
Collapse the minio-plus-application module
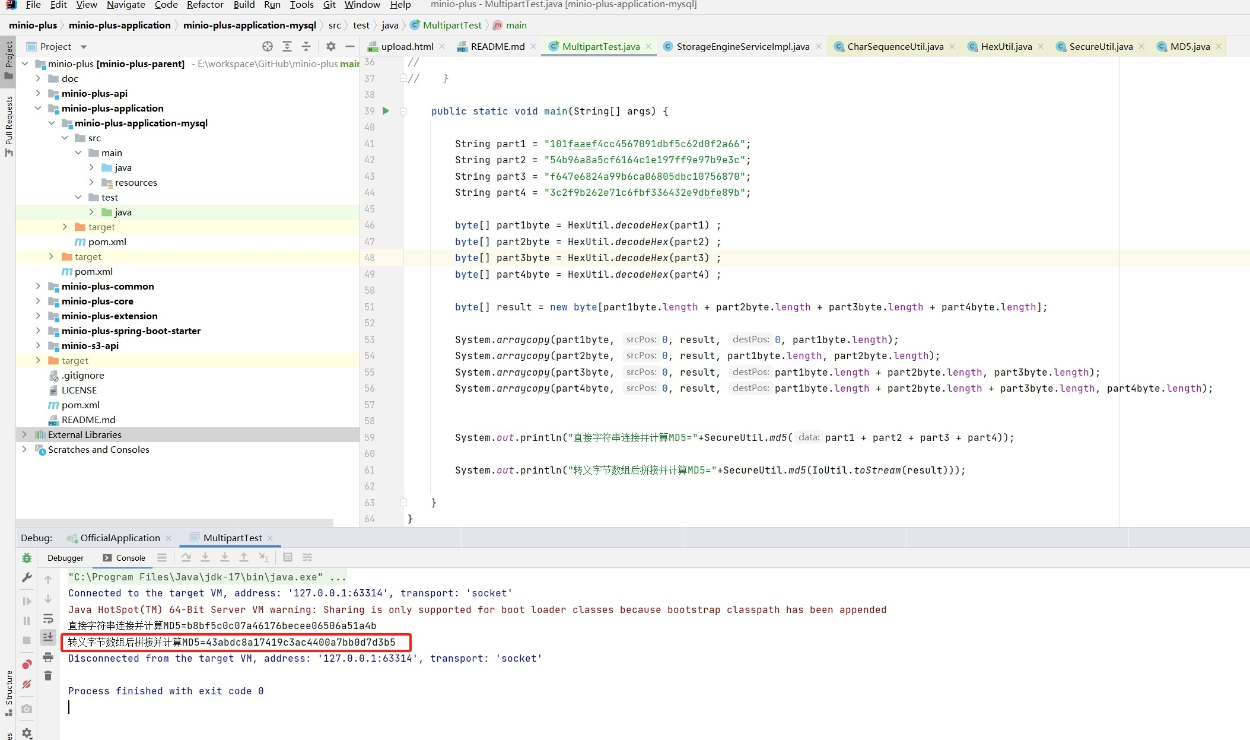[38, 108]
